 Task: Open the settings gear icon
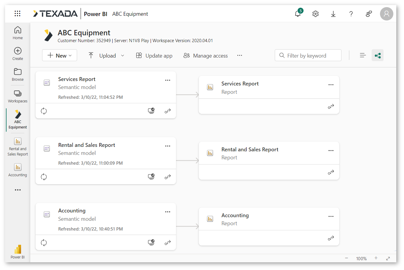coord(315,14)
